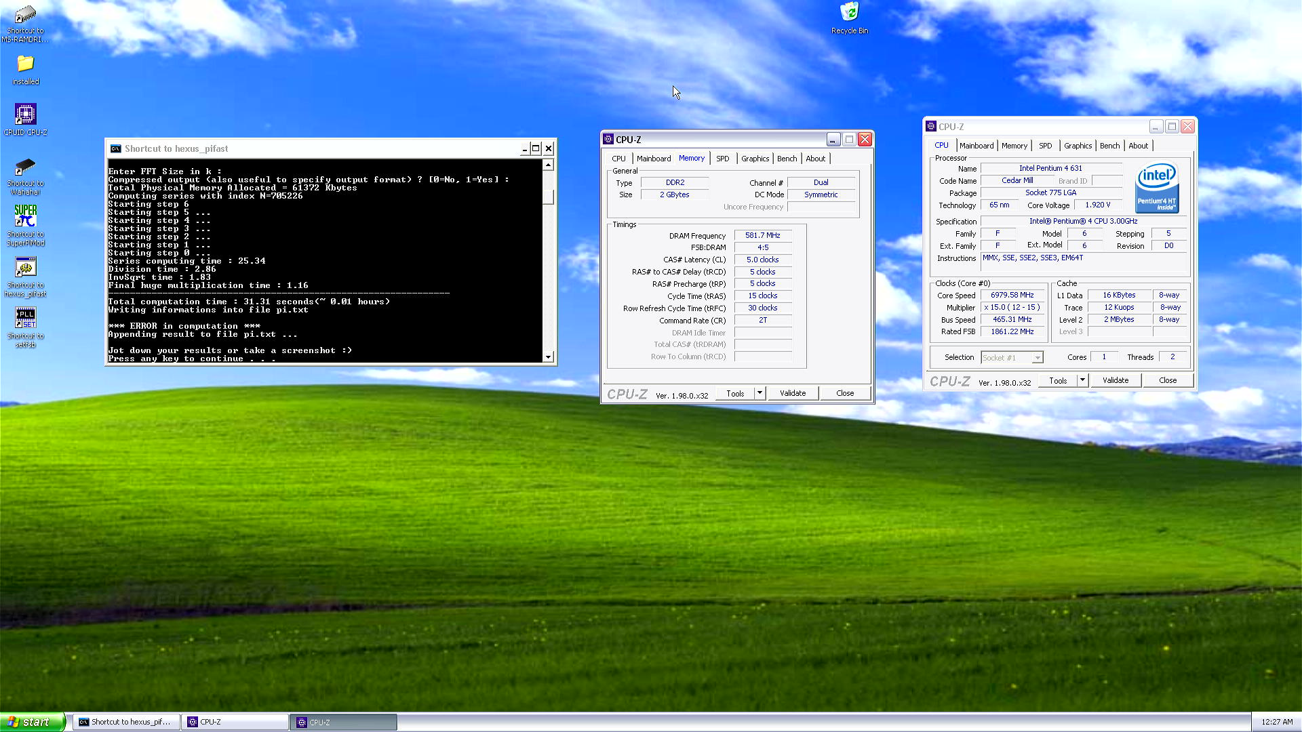The height and width of the screenshot is (732, 1302).
Task: Activate first CPU-Z taskbar button
Action: [x=236, y=722]
